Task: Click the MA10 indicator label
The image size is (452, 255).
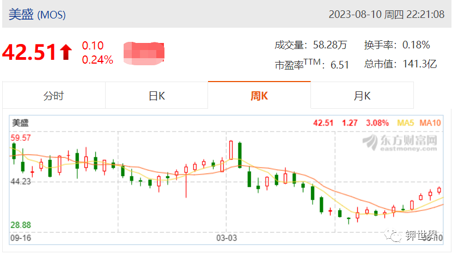Action: click(x=430, y=123)
